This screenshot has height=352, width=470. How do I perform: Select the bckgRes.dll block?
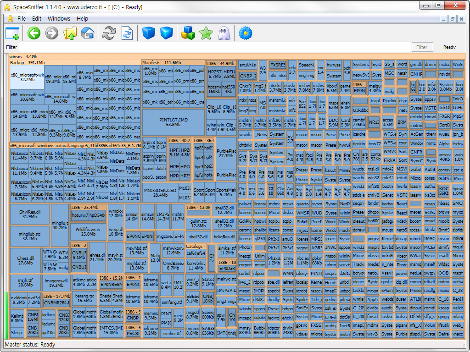pos(224,236)
